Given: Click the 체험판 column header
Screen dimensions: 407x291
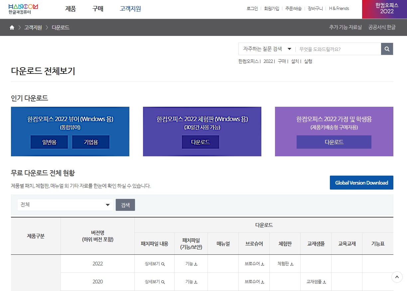Looking at the screenshot, I should [x=285, y=244].
